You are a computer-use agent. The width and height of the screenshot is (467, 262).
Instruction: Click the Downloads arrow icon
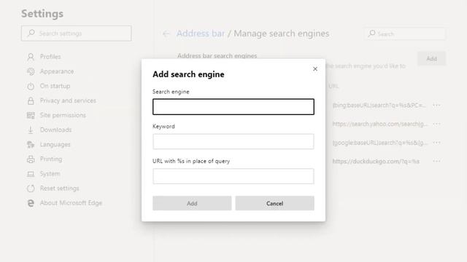pos(31,130)
